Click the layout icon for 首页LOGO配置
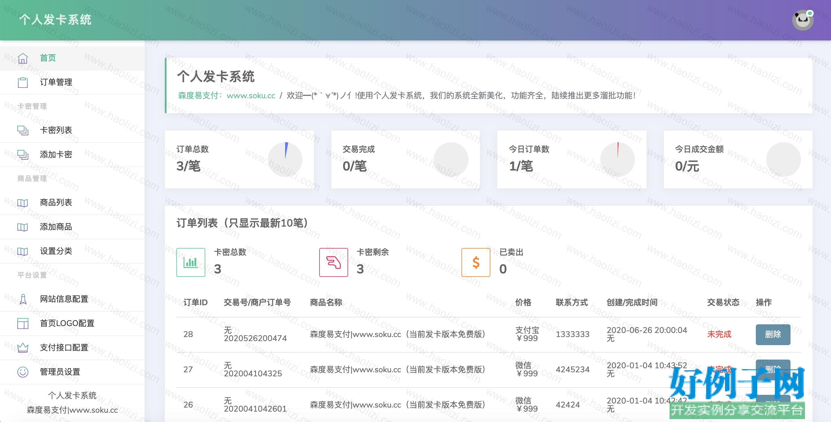 coord(23,323)
